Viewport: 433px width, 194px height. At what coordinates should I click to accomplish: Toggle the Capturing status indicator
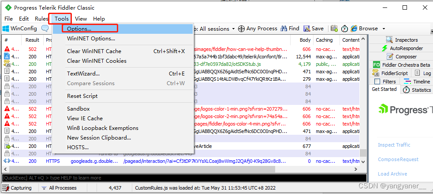coord(17,188)
